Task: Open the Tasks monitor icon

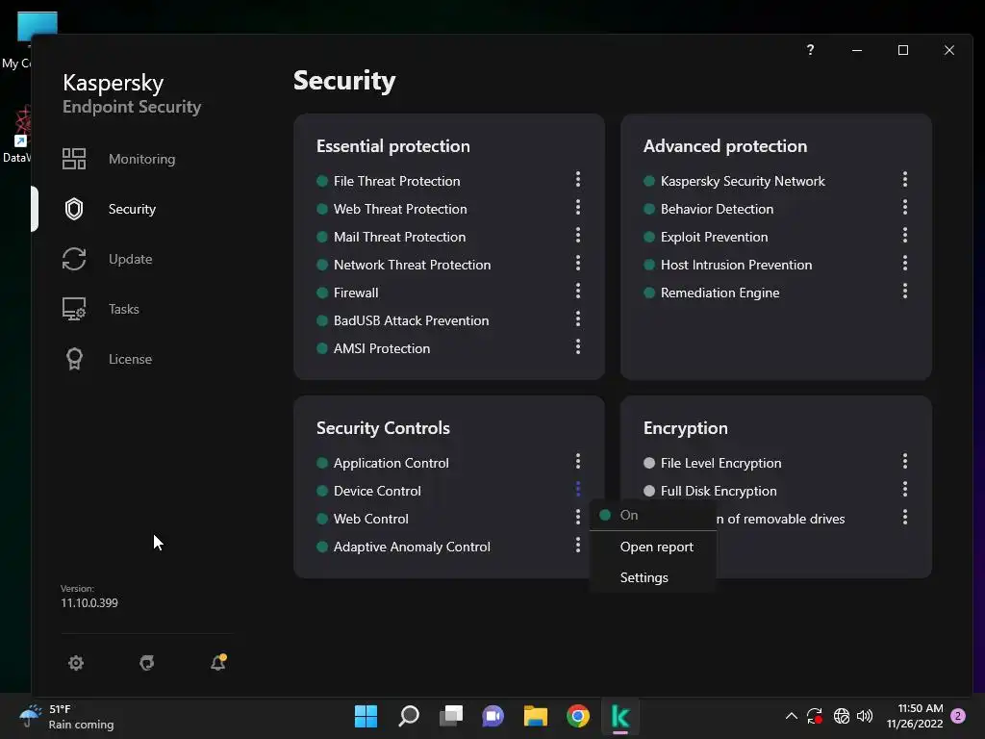Action: [x=74, y=309]
